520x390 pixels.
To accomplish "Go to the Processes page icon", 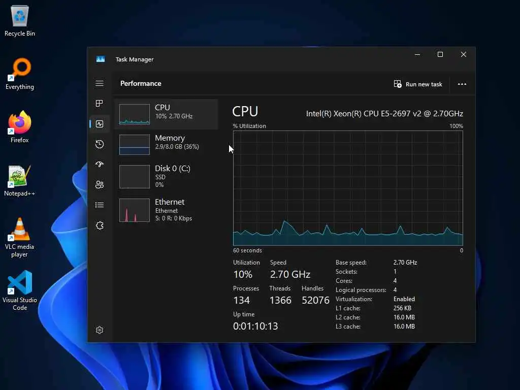I will coord(99,104).
